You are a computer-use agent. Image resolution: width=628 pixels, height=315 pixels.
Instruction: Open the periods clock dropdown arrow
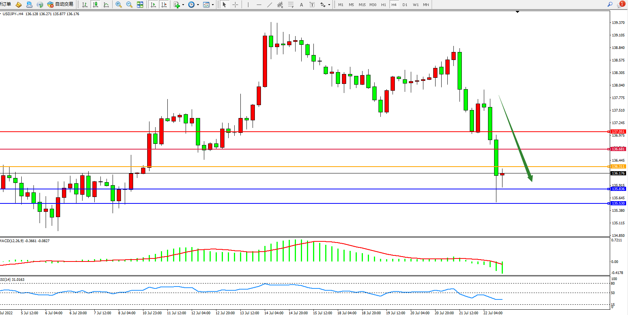198,5
